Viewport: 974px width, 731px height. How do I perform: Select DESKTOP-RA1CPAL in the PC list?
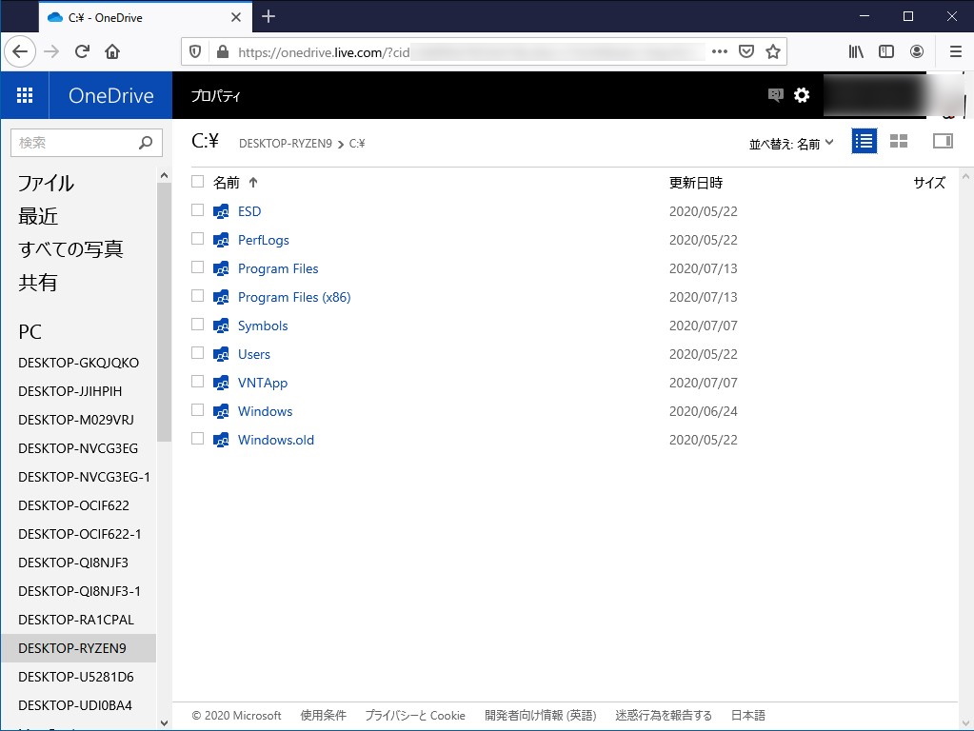point(78,620)
